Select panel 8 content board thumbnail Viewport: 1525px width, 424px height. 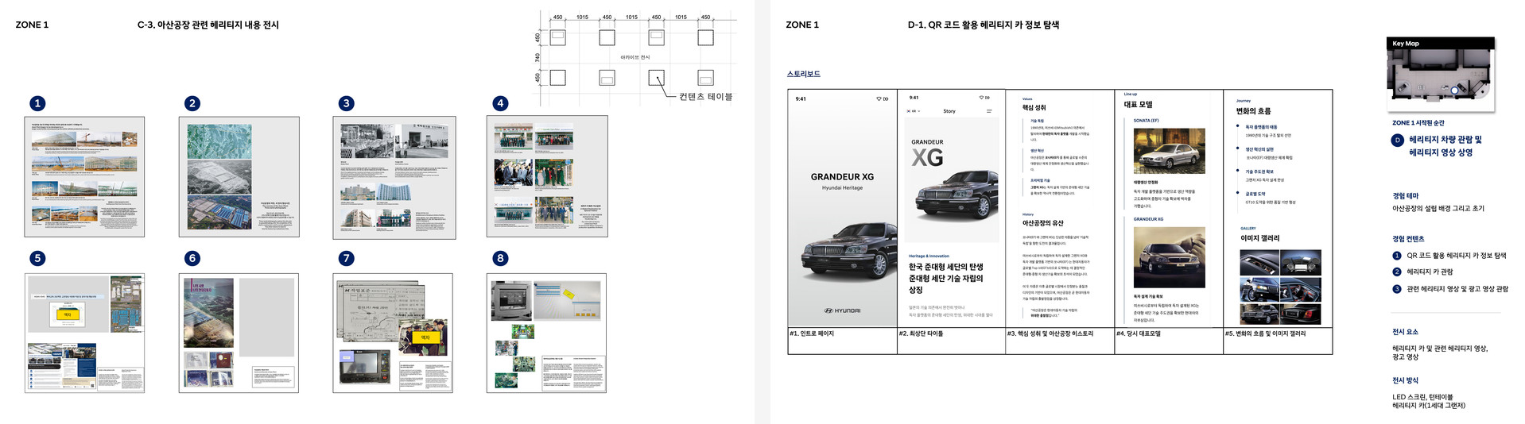(x=546, y=333)
